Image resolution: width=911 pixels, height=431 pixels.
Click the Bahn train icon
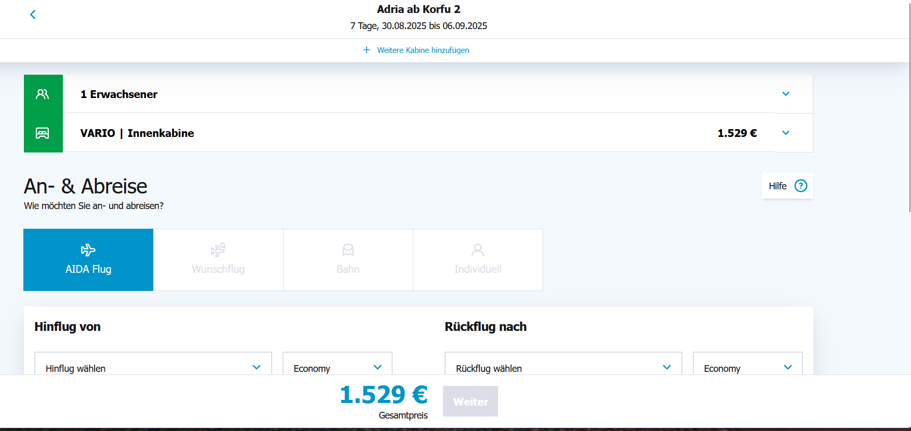click(348, 250)
